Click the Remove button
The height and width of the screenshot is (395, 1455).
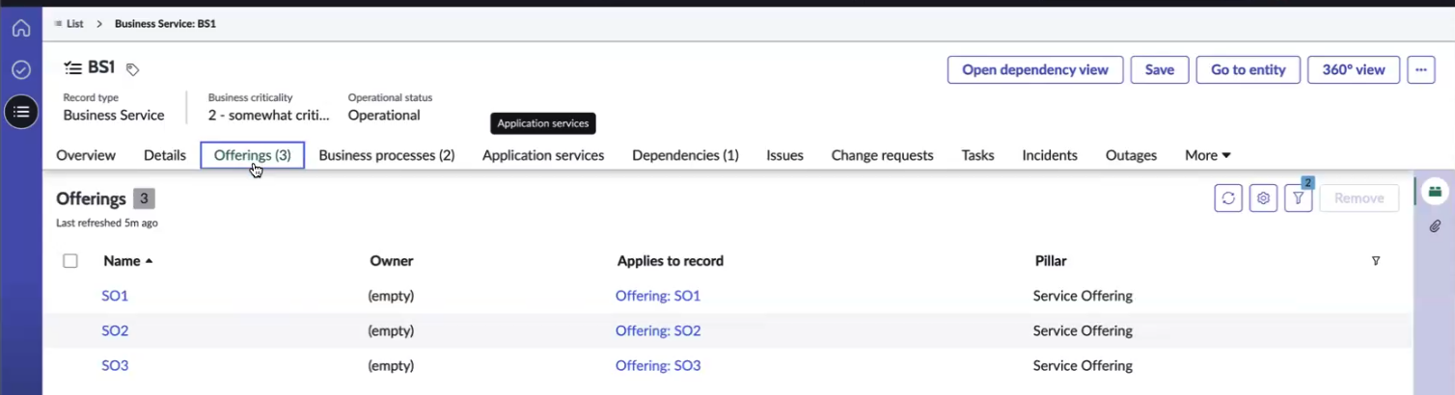1359,198
